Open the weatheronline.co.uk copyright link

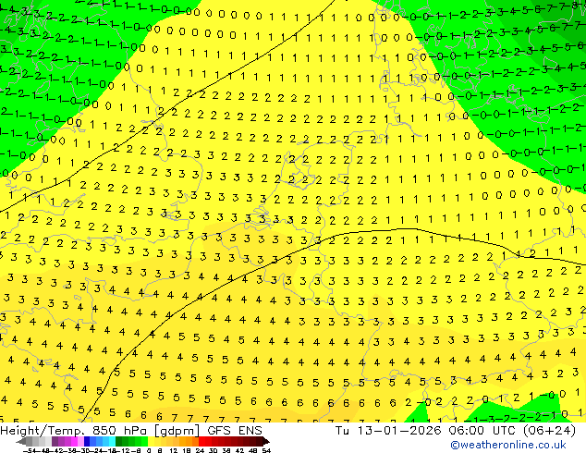coord(508,445)
